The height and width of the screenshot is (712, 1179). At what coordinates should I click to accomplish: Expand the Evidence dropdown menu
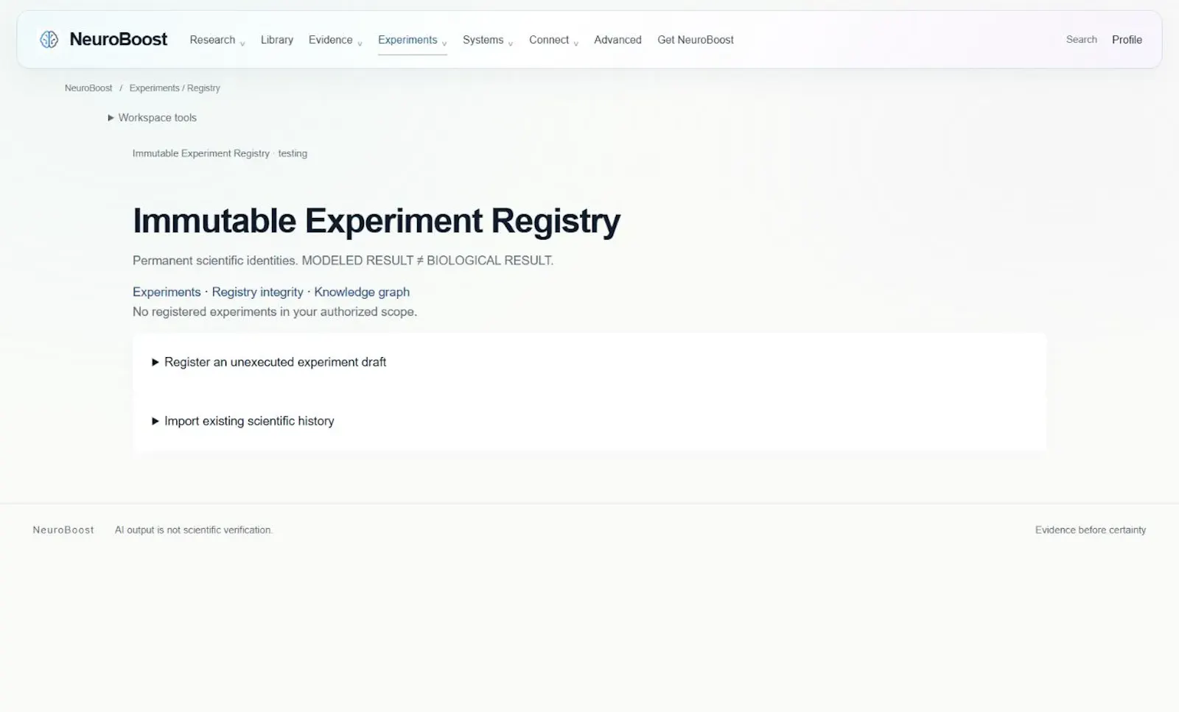(x=335, y=40)
